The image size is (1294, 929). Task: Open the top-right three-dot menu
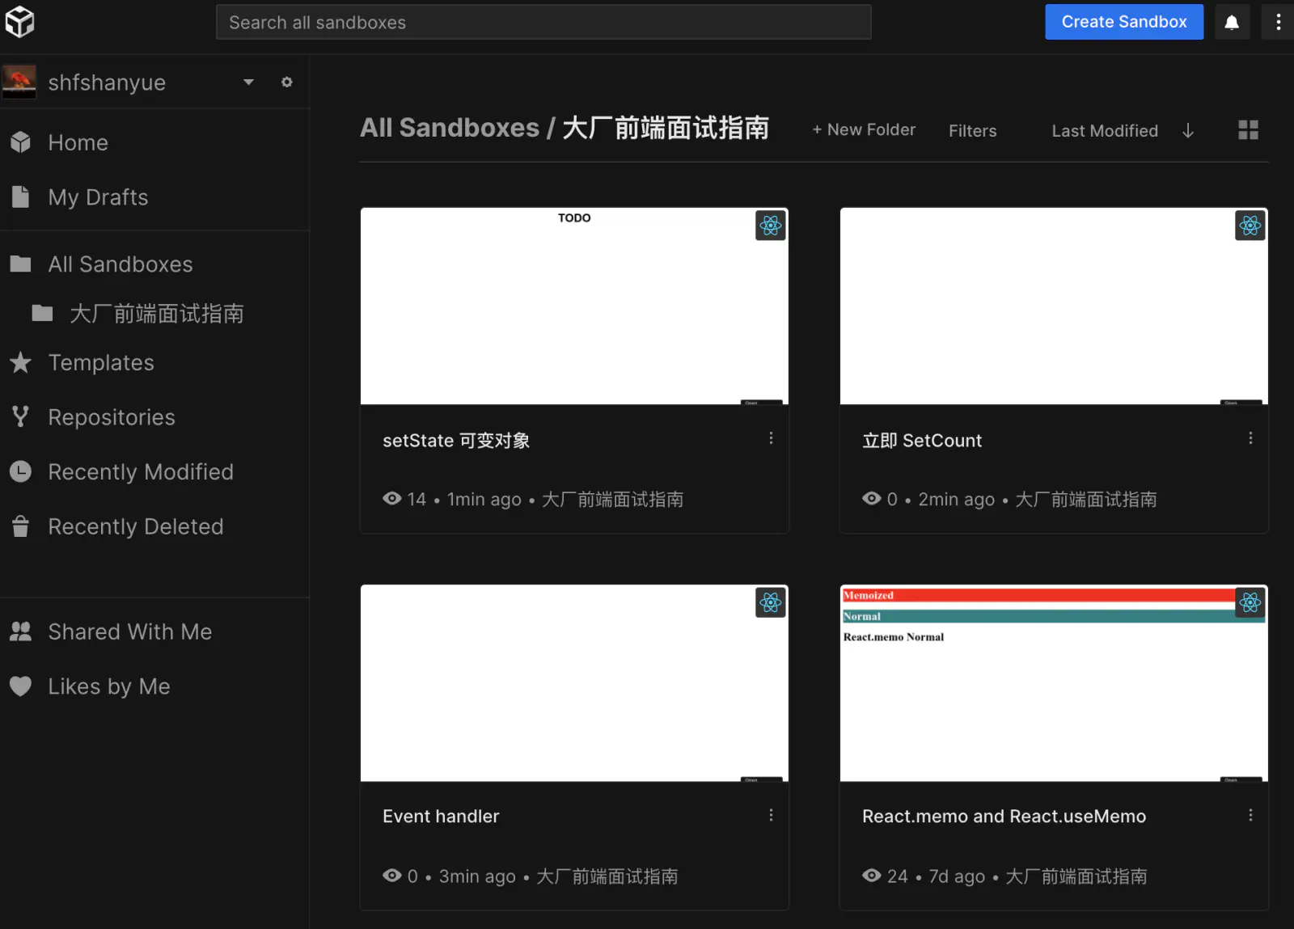pos(1278,23)
